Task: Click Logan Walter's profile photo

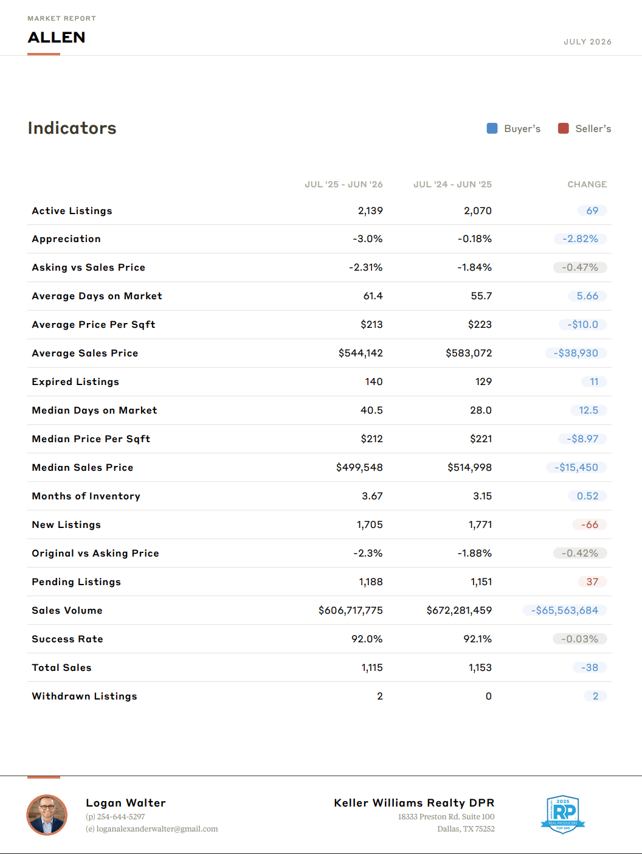Action: 47,815
